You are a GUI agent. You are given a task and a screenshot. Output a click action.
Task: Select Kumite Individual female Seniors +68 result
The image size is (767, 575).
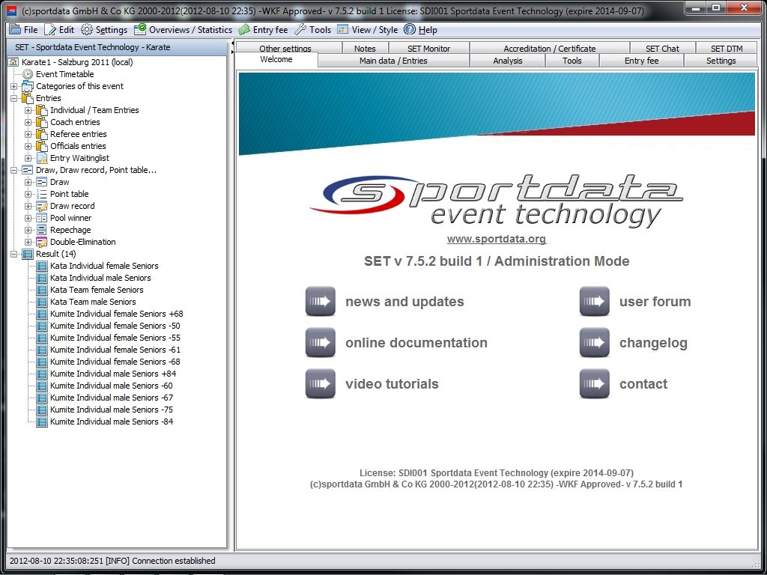116,314
